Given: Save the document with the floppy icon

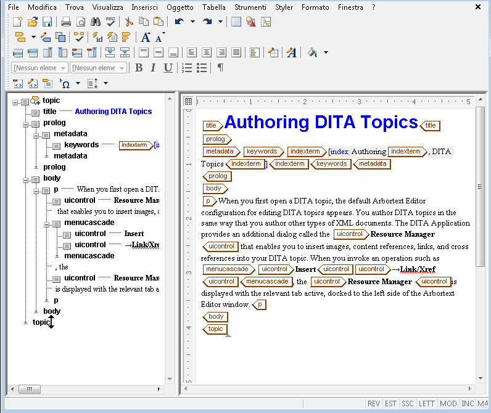Looking at the screenshot, I should (47, 22).
